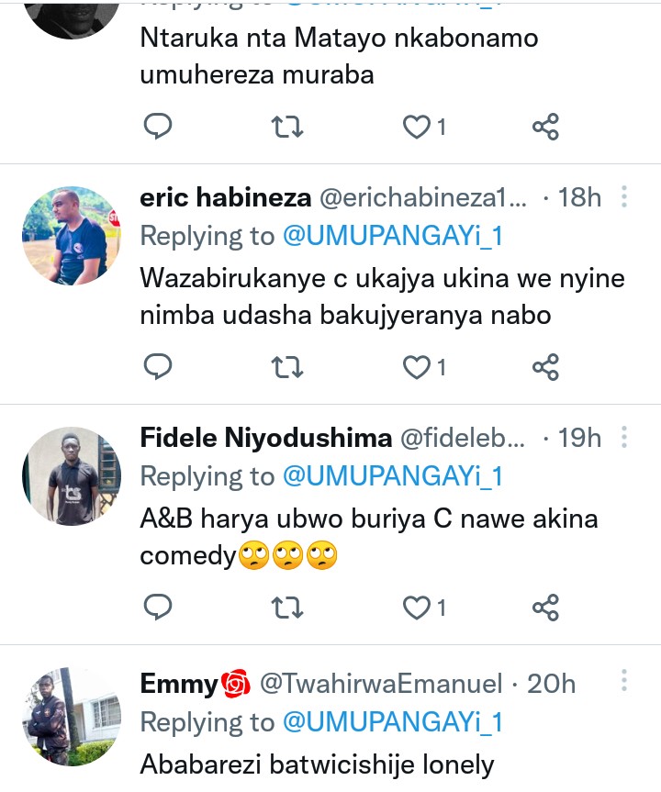Open more options for Fidele Niyodushima's tweet
The height and width of the screenshot is (792, 661).
tap(624, 438)
